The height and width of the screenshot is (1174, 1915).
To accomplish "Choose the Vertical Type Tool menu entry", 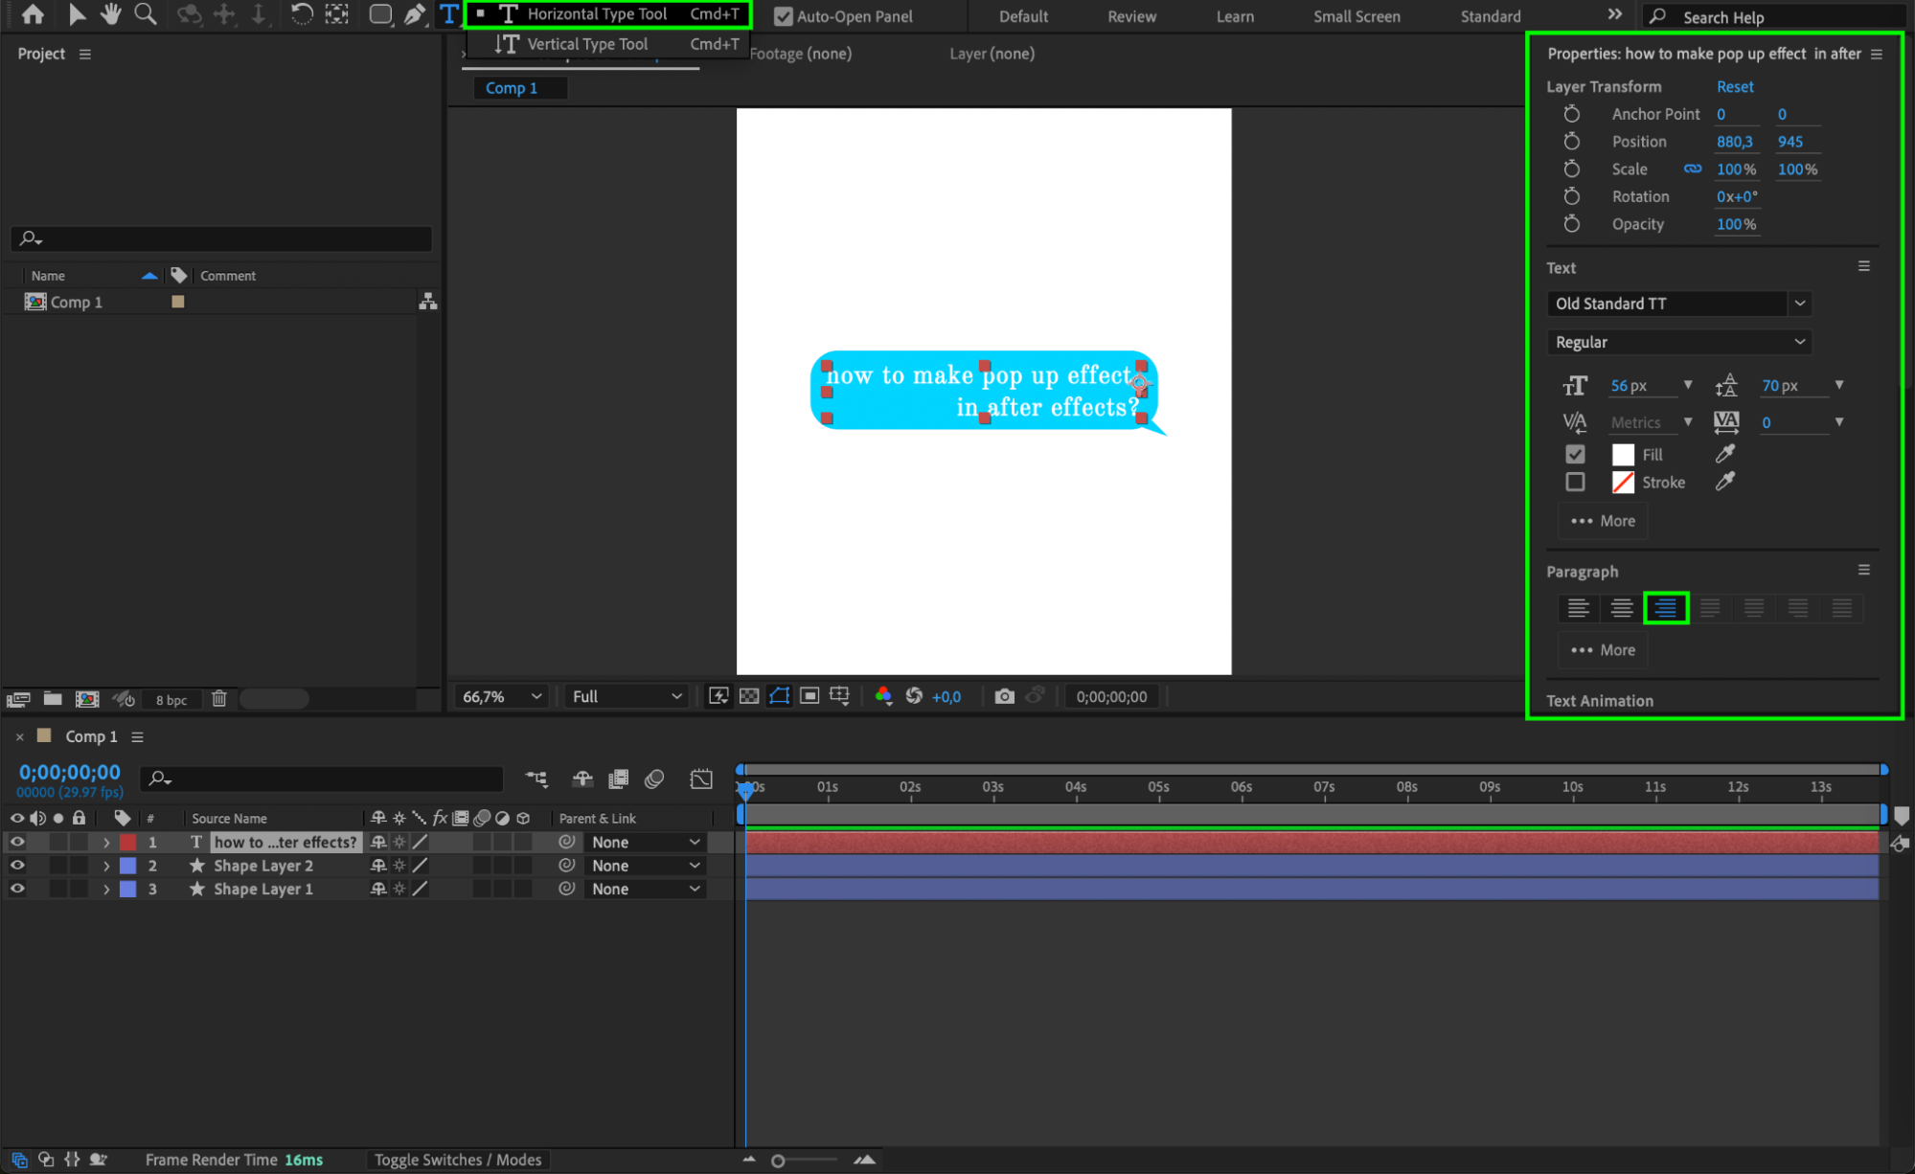I will click(x=586, y=44).
